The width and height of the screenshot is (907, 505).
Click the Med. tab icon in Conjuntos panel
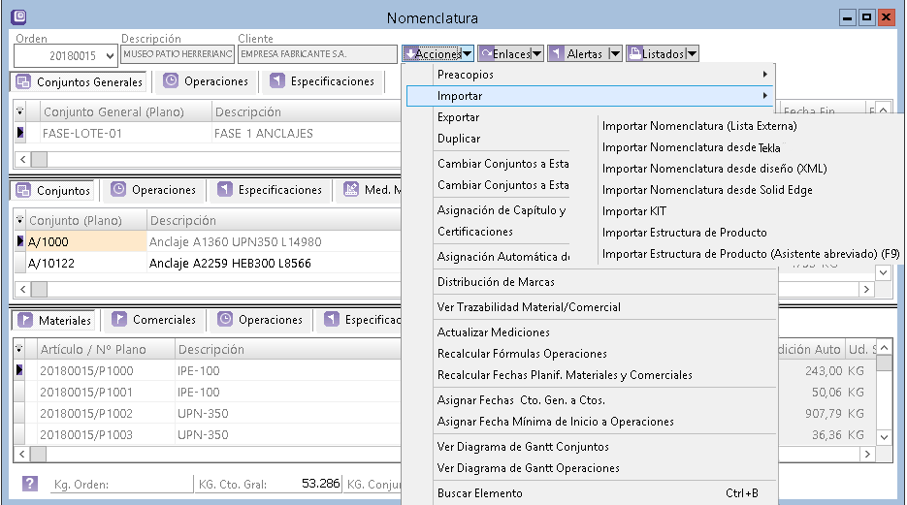[x=351, y=190]
